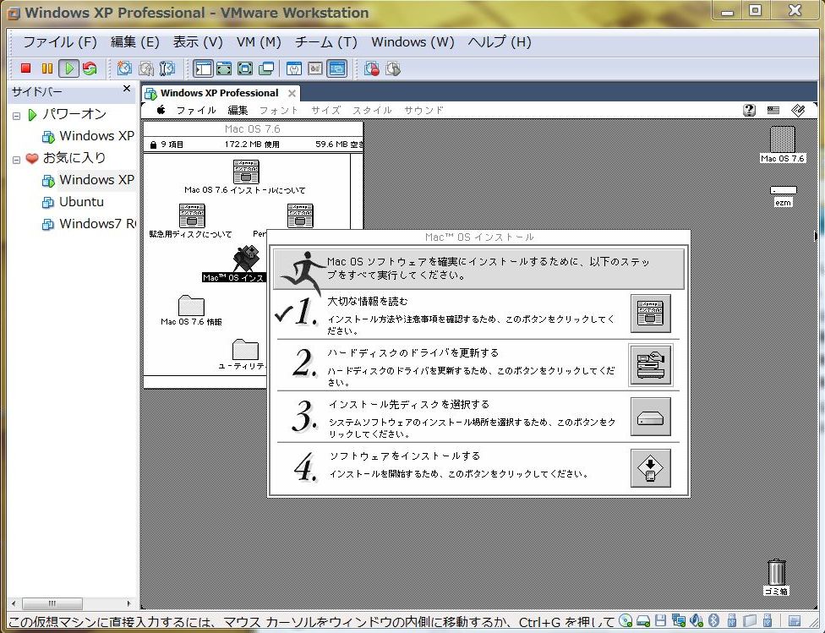Click the replay recording icon
825x633 pixels.
pyautogui.click(x=393, y=68)
